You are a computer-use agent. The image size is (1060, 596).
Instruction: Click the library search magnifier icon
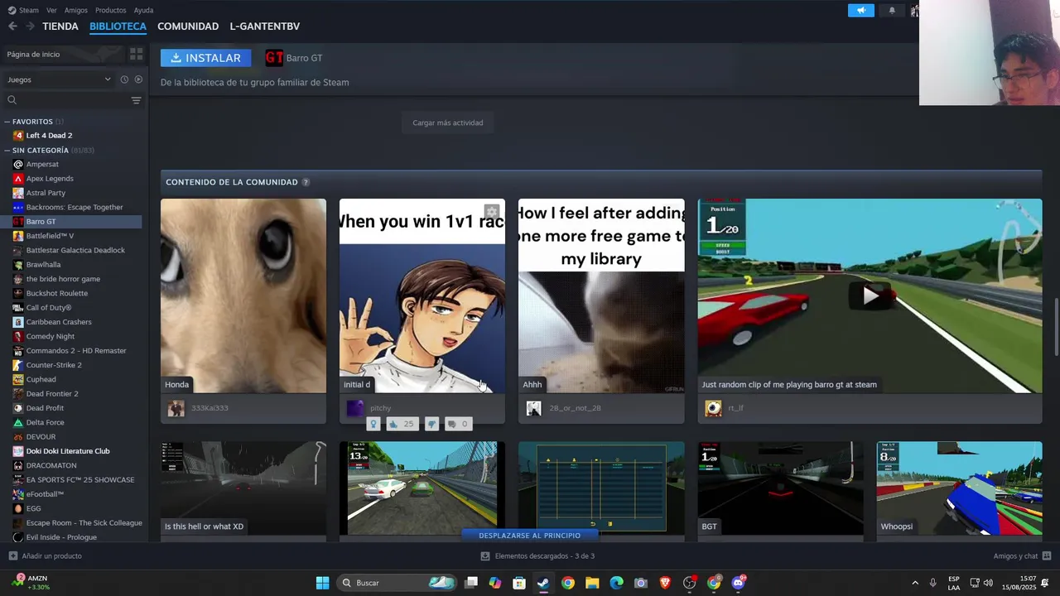coord(12,100)
